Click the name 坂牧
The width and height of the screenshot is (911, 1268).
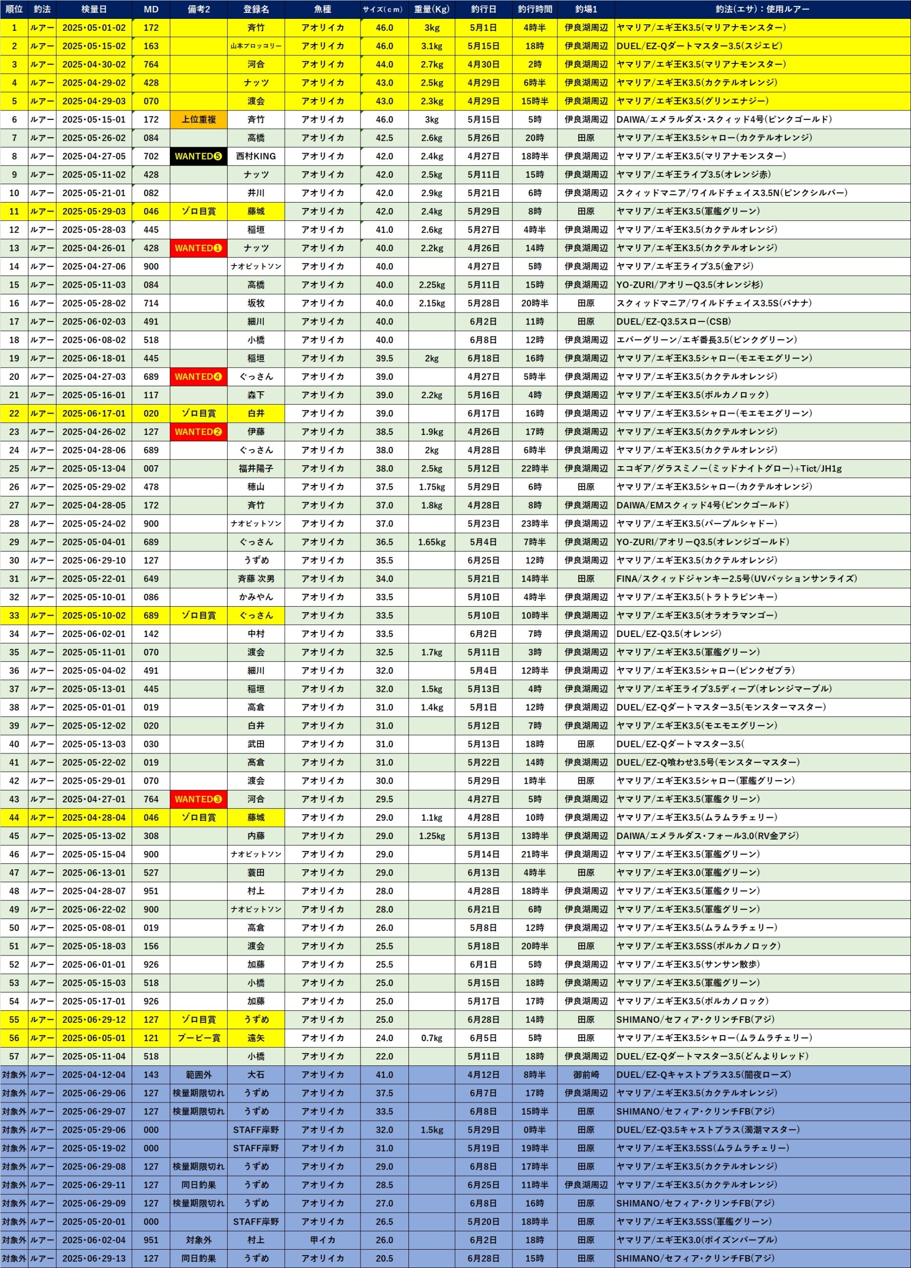256,303
